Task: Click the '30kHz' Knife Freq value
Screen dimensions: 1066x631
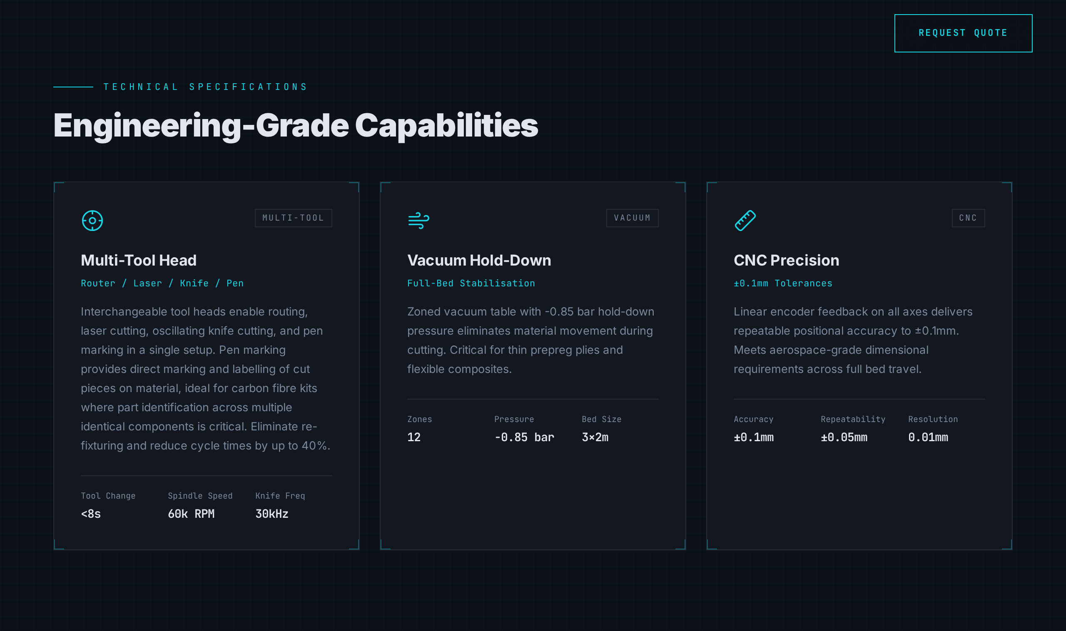Action: (272, 514)
